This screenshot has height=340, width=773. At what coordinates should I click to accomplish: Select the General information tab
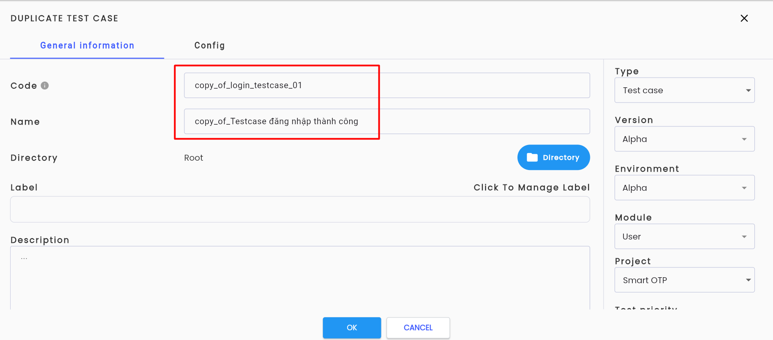(x=87, y=45)
